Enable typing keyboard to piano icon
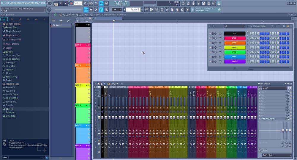This screenshot has width=297, height=160. click(86, 10)
